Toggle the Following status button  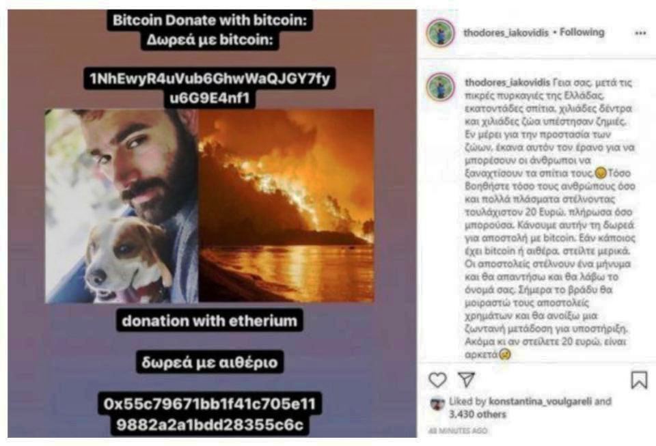point(582,32)
